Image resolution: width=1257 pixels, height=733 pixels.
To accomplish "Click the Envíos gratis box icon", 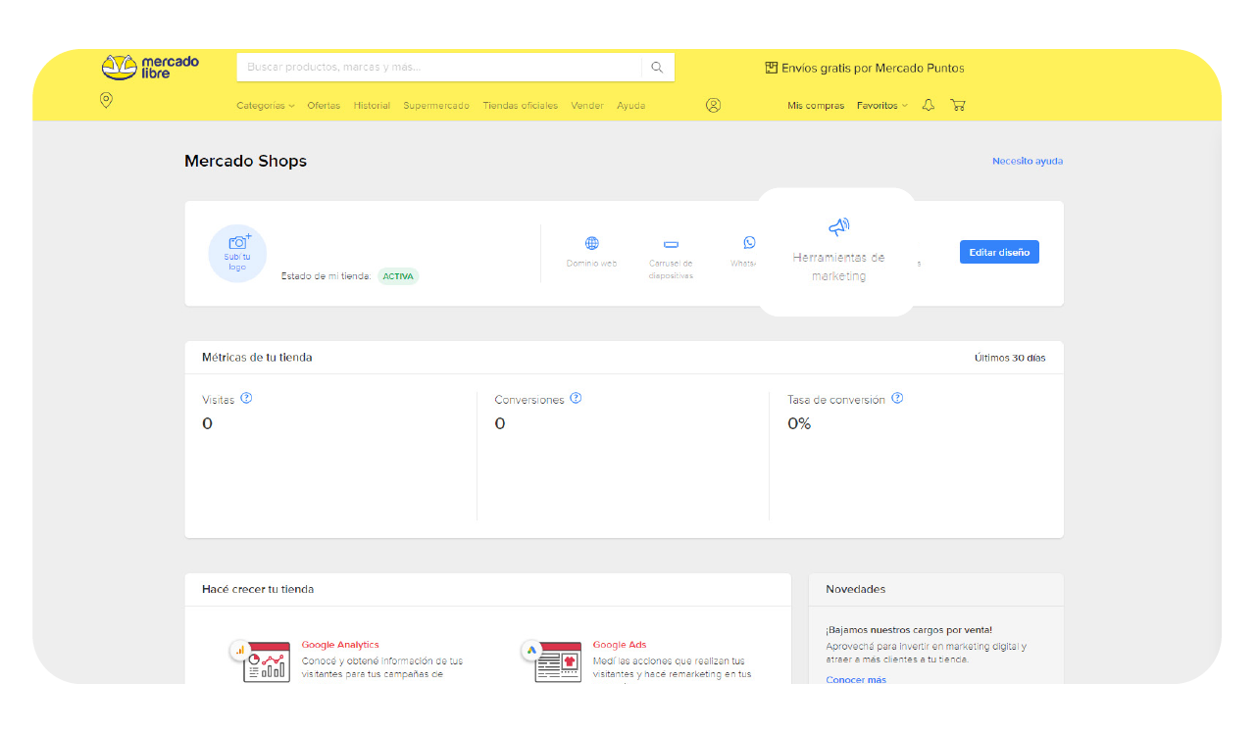I will click(771, 68).
